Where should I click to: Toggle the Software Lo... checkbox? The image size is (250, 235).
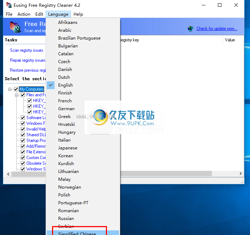(23, 118)
